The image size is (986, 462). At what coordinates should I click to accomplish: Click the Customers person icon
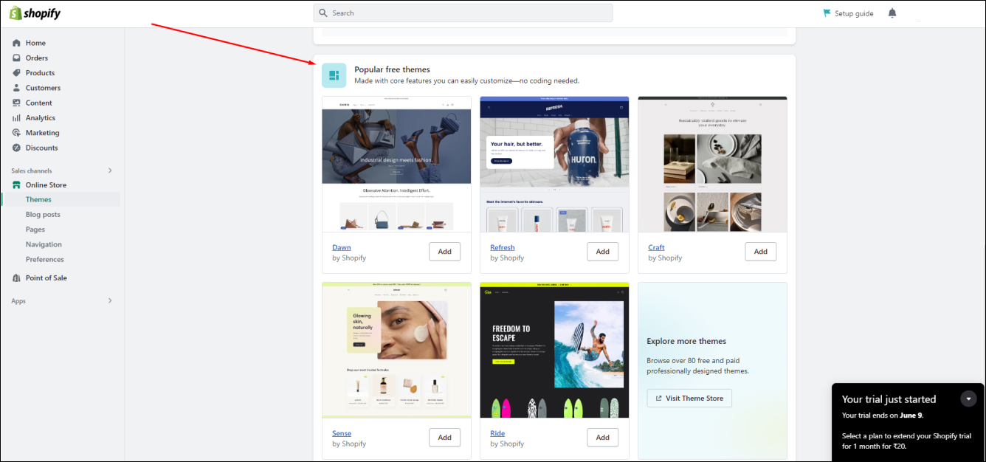point(16,88)
